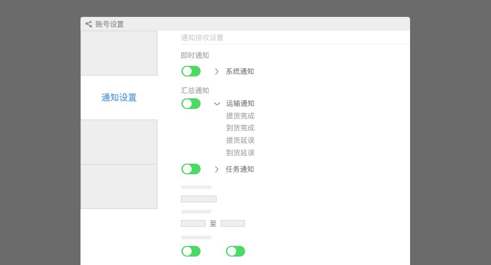
Task: Collapse the 运输通知 chevron
Action: (217, 104)
